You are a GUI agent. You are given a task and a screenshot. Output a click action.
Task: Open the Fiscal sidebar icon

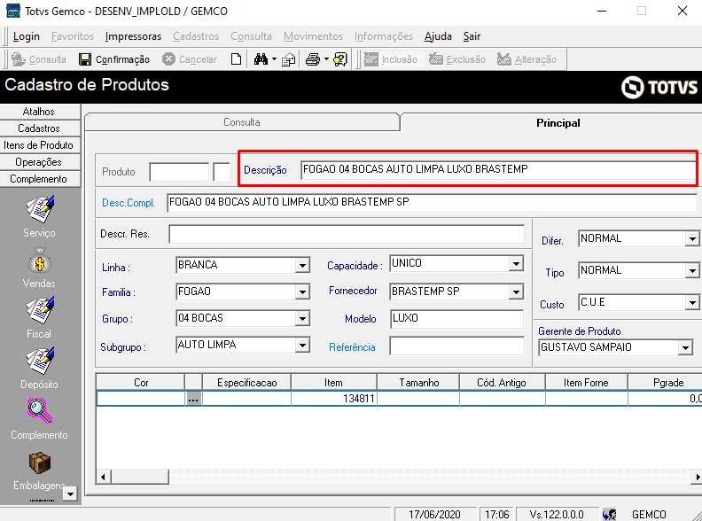click(40, 310)
